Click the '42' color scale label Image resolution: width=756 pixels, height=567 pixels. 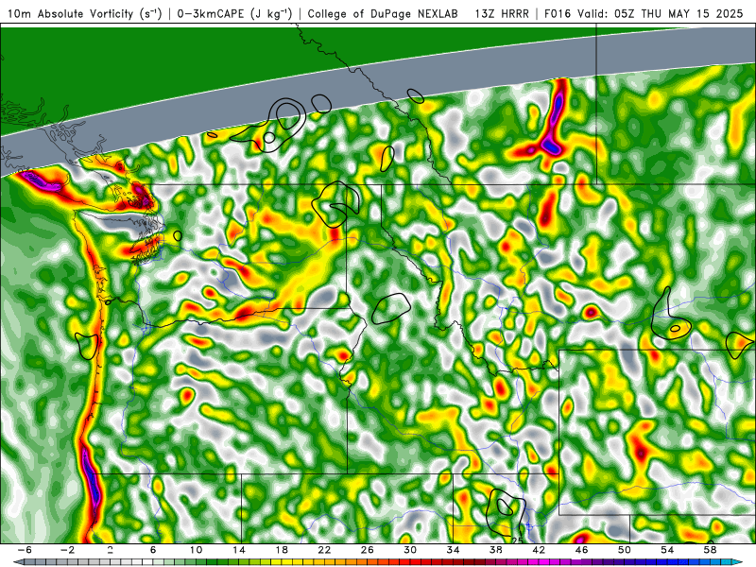539,550
